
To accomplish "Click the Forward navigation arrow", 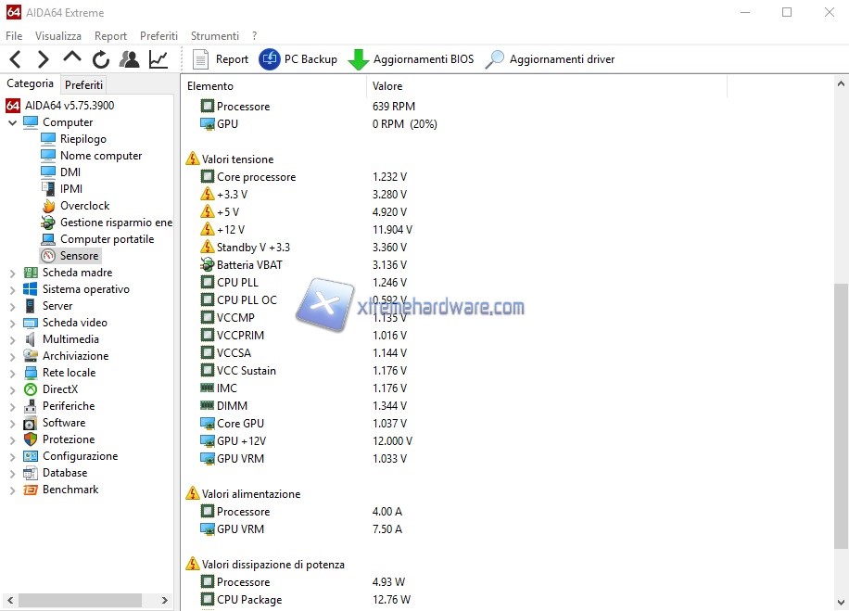I will click(43, 59).
